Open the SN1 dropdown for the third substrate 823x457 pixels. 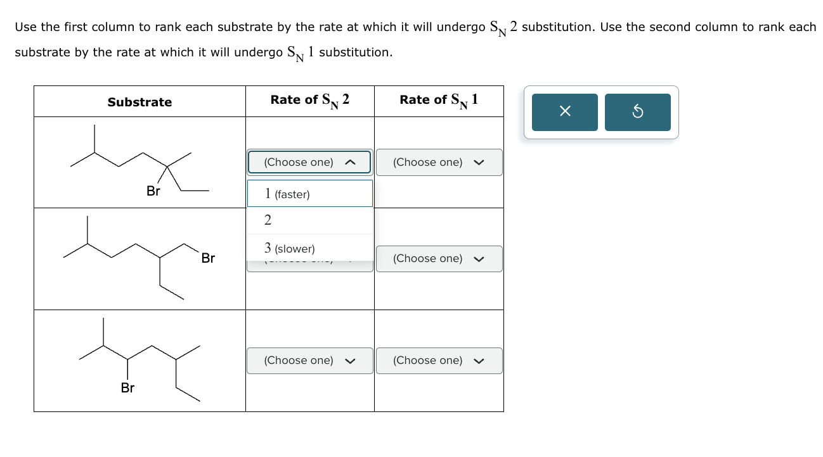click(x=439, y=360)
